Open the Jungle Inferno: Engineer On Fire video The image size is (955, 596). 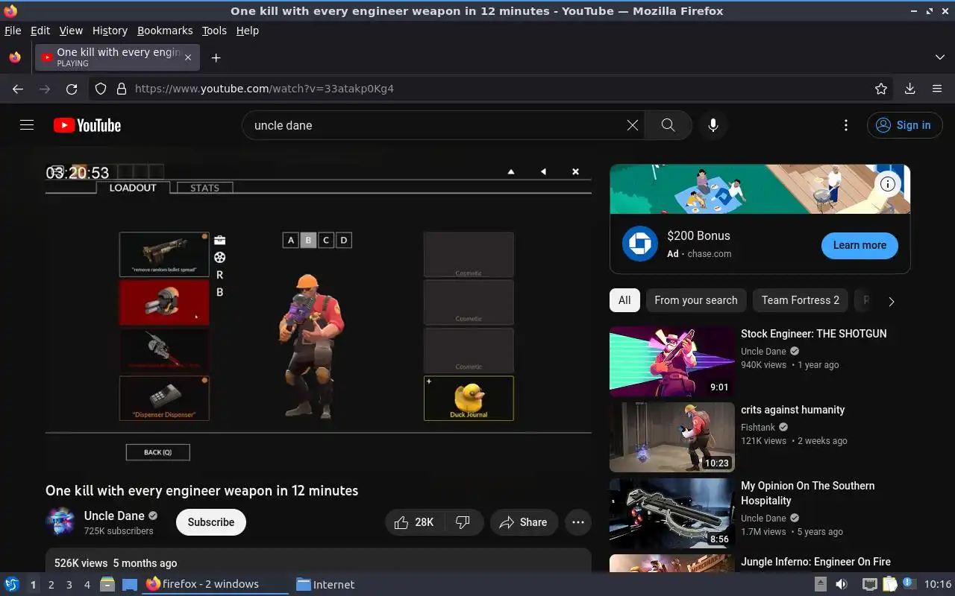pyautogui.click(x=815, y=562)
